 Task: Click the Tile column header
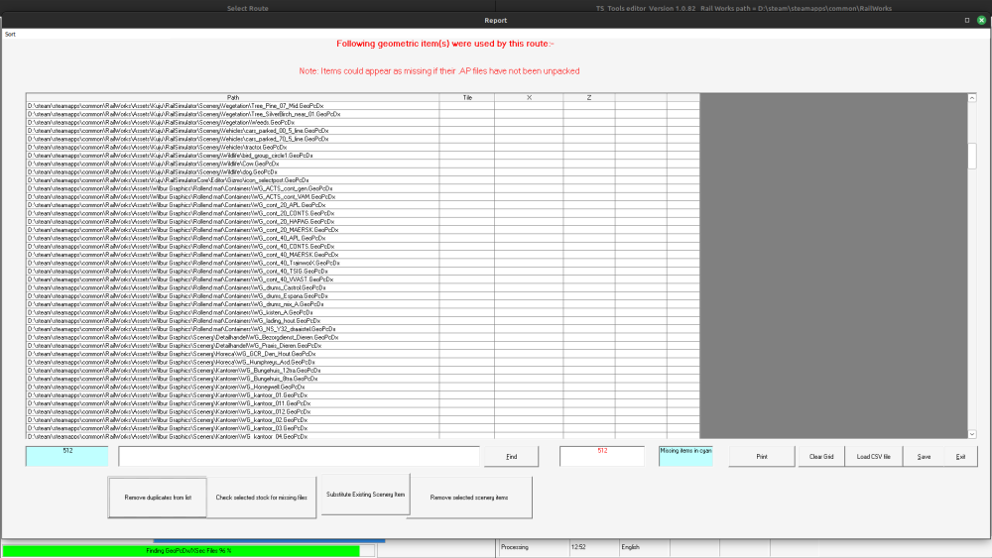[466, 97]
